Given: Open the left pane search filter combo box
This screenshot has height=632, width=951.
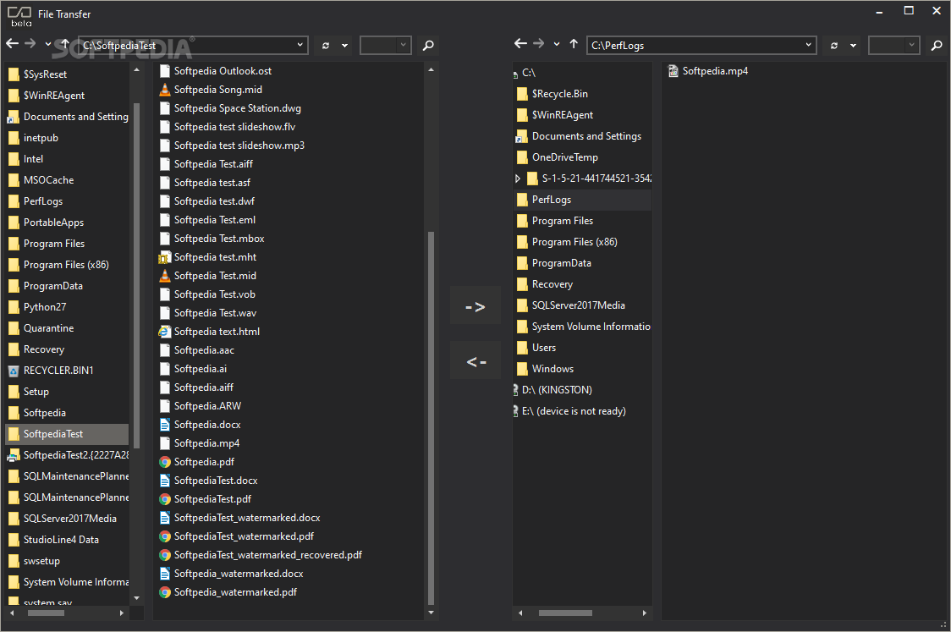Looking at the screenshot, I should click(386, 45).
